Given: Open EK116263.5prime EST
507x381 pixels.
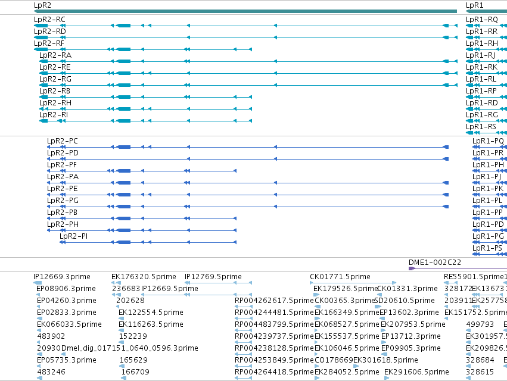Looking at the screenshot, I should [x=151, y=324].
